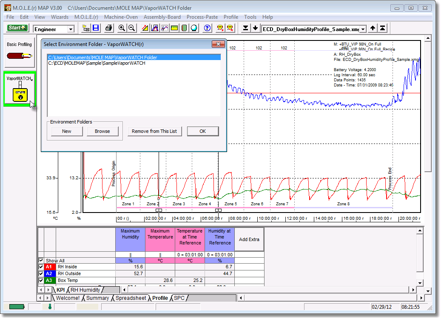Switch to the Summary tab
The height and width of the screenshot is (319, 441).
(97, 298)
